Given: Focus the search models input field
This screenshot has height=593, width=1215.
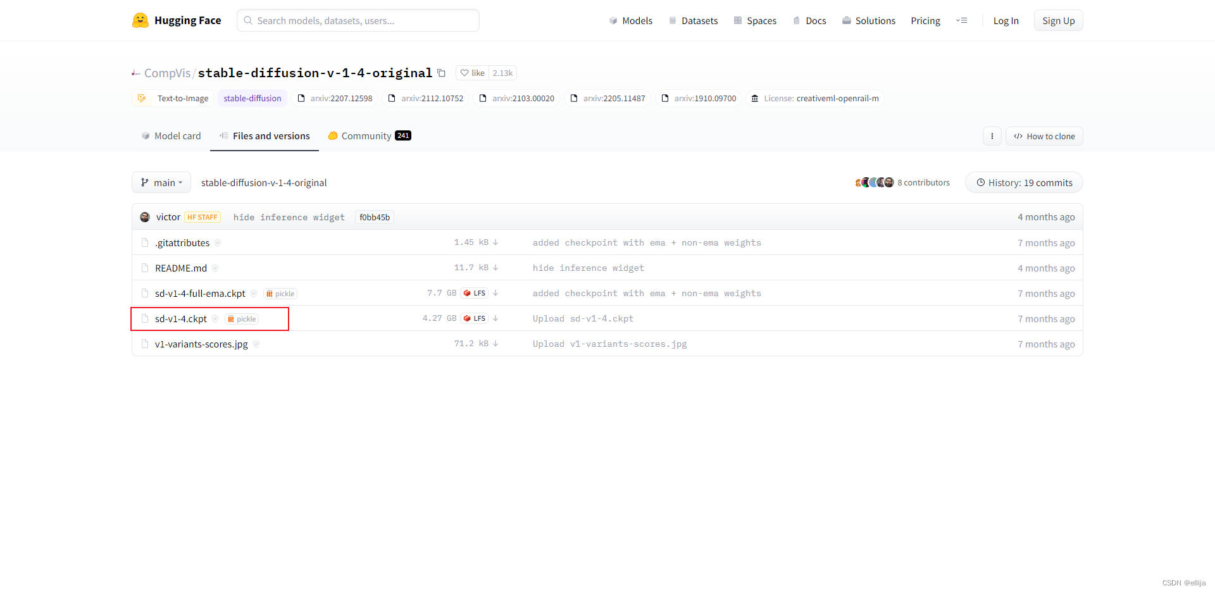Looking at the screenshot, I should pyautogui.click(x=358, y=20).
